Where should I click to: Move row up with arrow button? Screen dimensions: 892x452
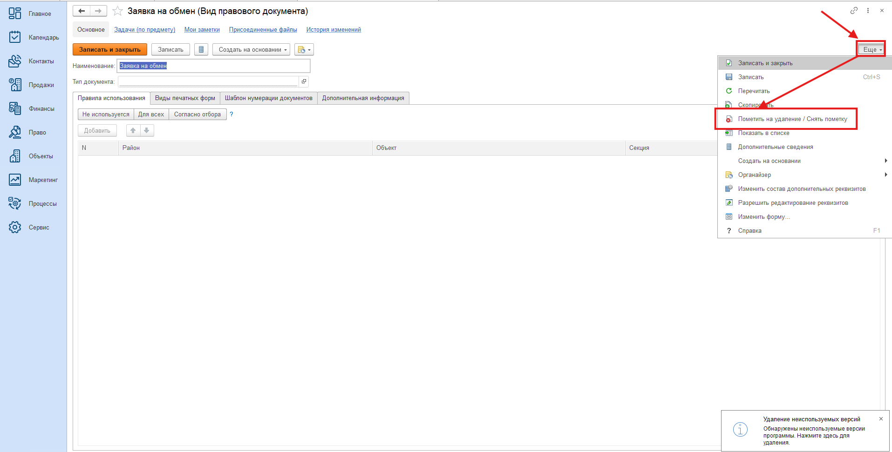[133, 131]
